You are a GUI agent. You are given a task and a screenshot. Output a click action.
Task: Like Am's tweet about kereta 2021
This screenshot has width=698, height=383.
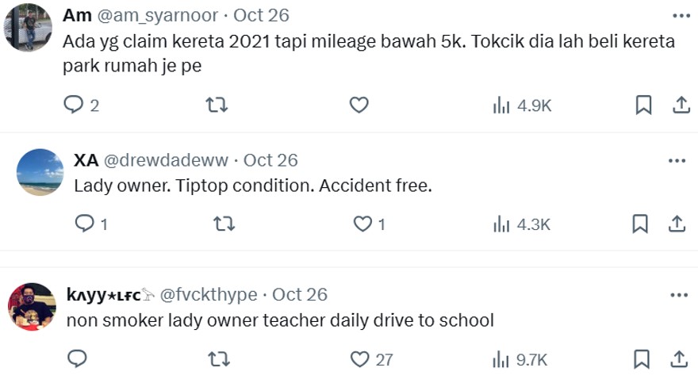click(359, 105)
